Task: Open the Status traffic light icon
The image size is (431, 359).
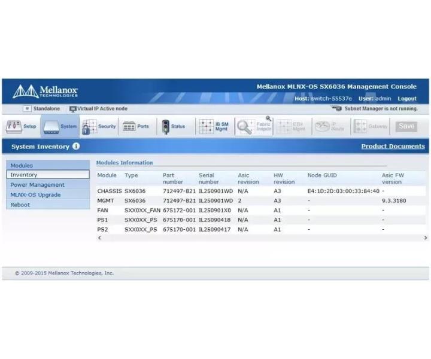Action: [x=165, y=127]
